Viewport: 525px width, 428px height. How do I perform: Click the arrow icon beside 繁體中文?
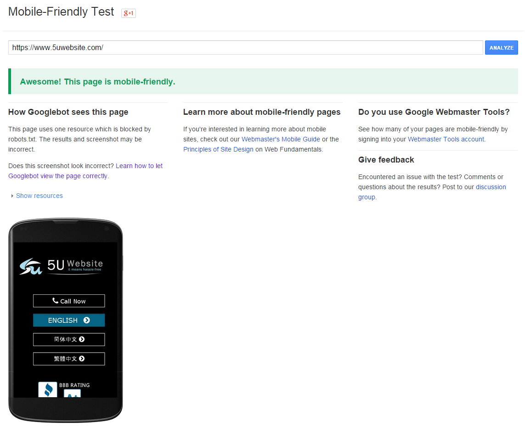[82, 359]
